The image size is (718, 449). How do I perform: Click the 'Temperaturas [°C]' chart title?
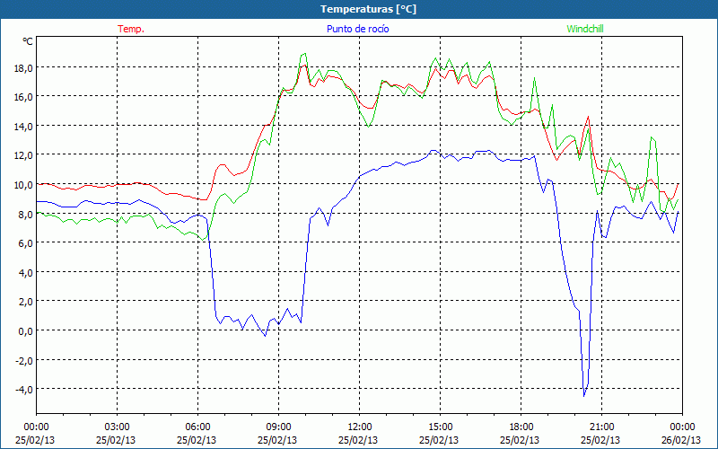click(368, 9)
